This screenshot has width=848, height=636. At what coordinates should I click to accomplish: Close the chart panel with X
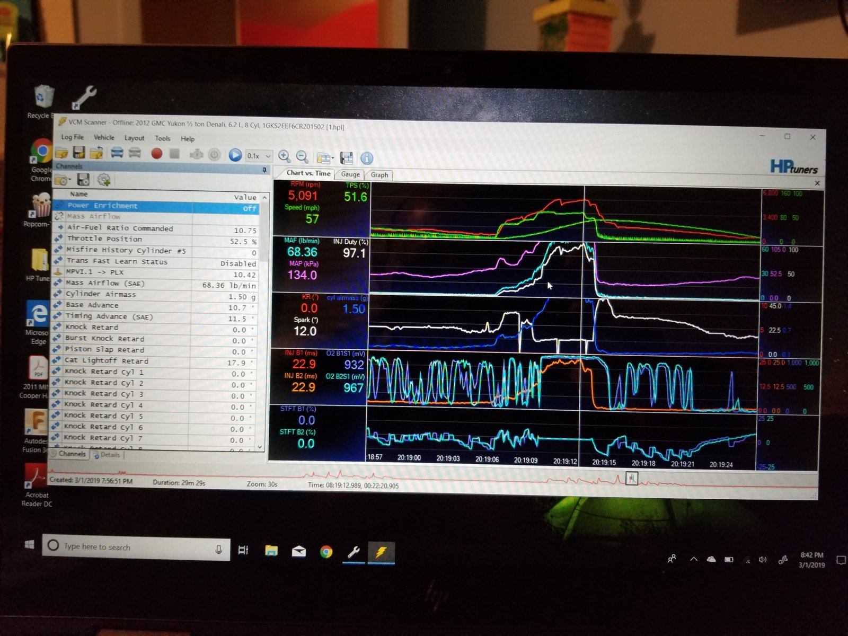pos(817,183)
